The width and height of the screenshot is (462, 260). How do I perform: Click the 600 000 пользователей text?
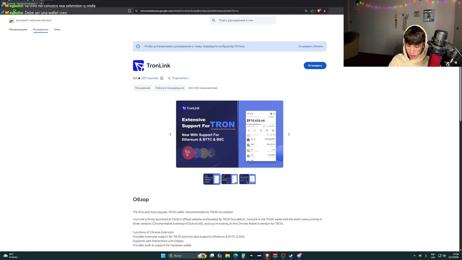[x=203, y=88]
